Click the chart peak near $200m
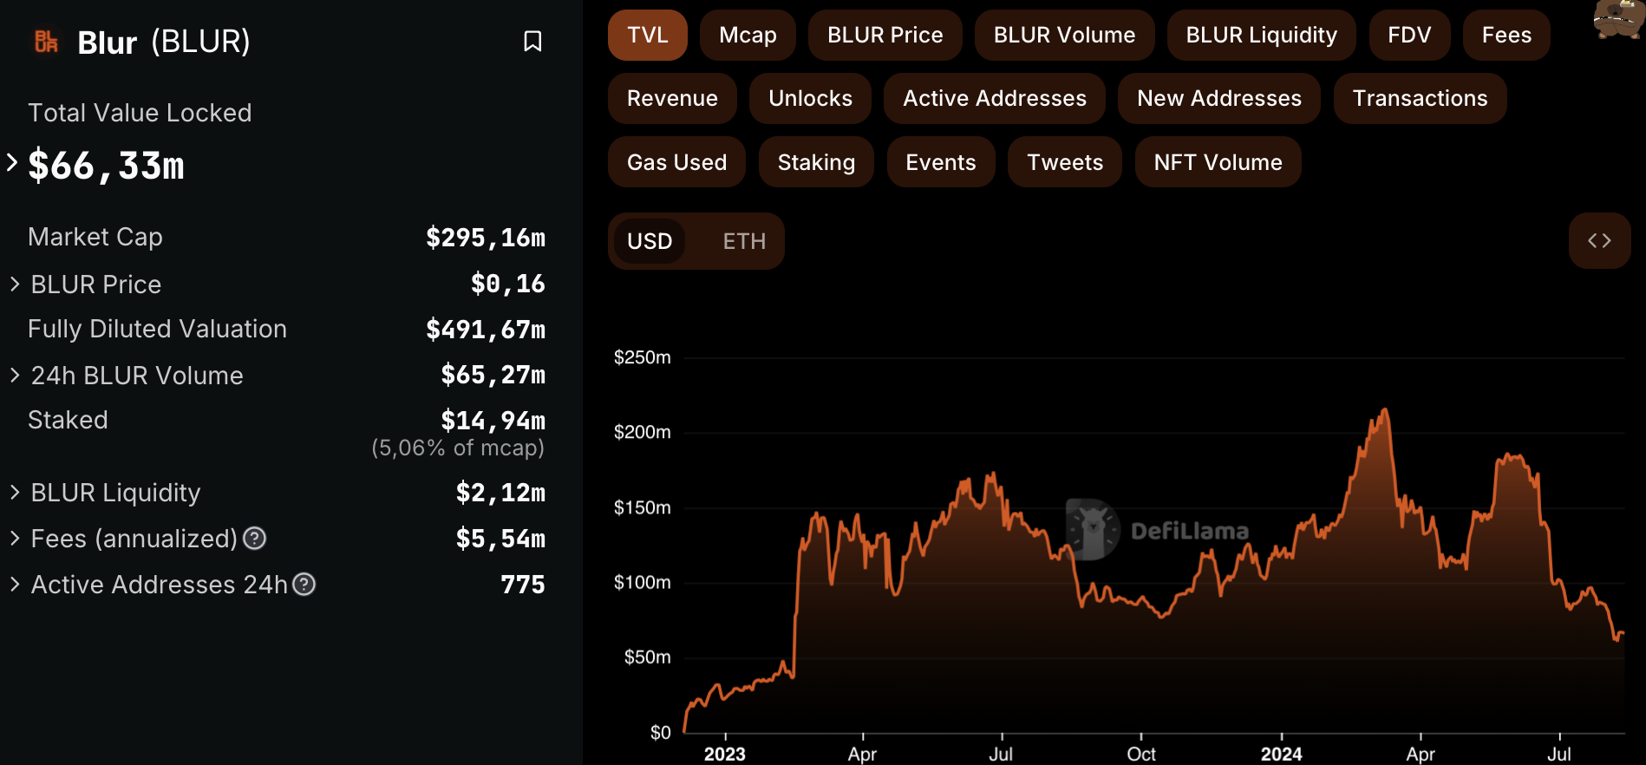Screen dimensions: 1646x765 pos(1385,410)
